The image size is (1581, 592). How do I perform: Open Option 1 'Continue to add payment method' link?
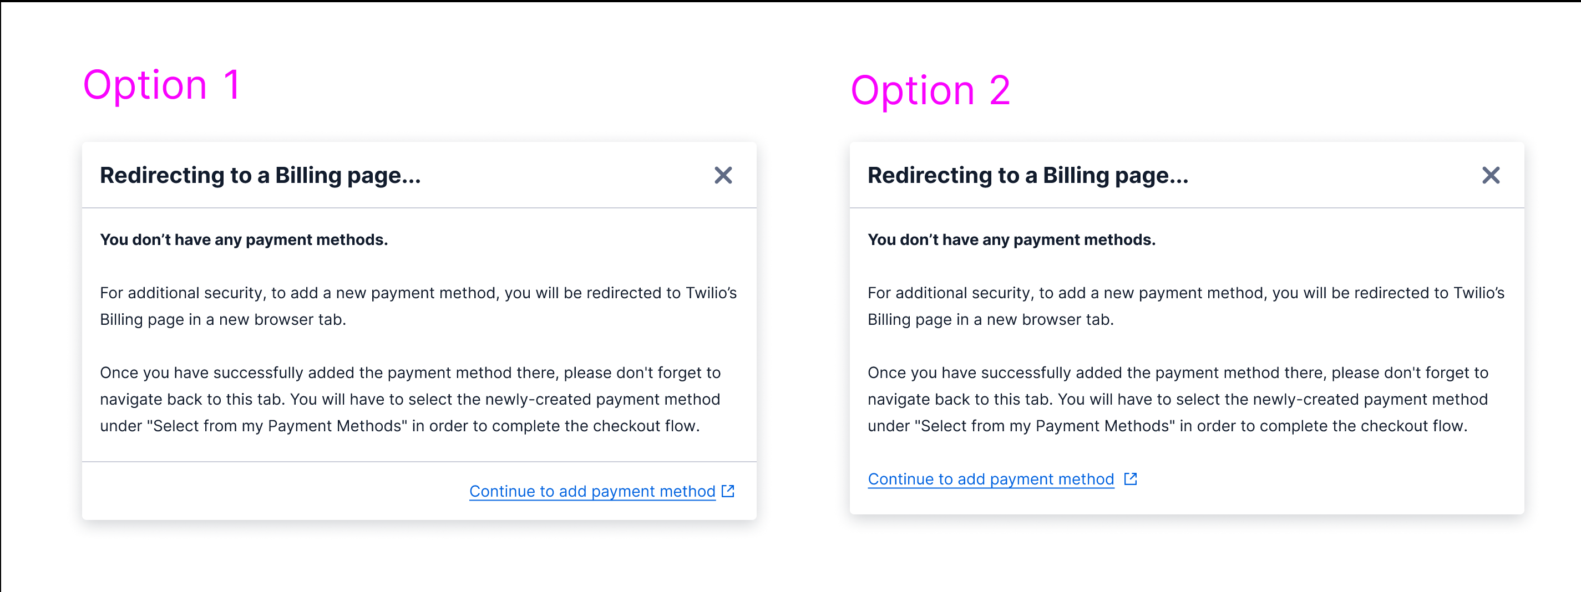pyautogui.click(x=592, y=491)
